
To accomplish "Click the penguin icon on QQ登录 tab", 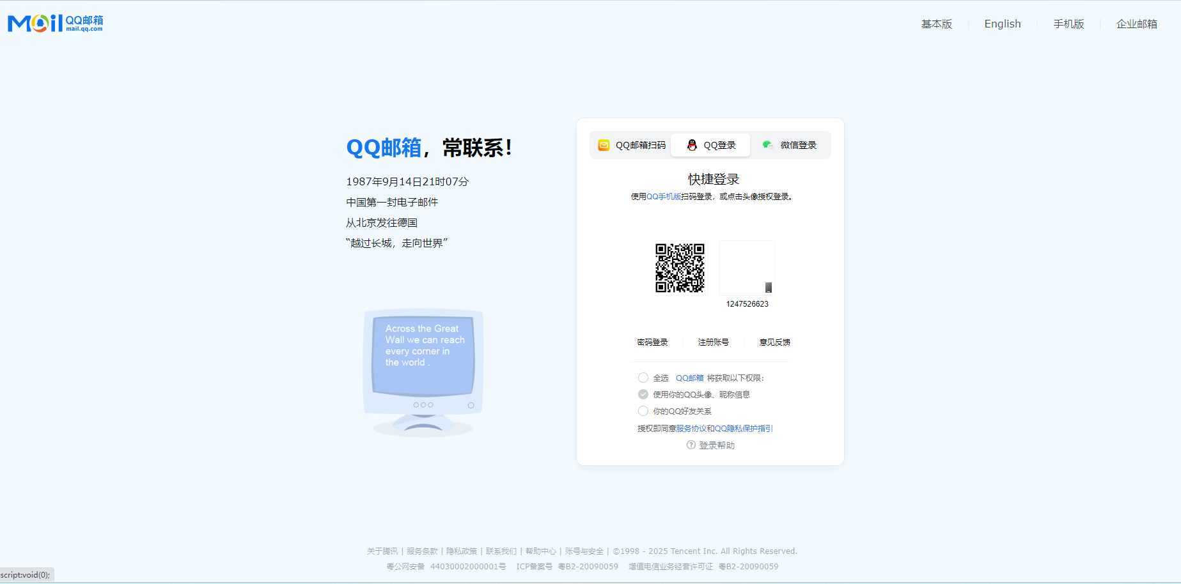I will [692, 145].
